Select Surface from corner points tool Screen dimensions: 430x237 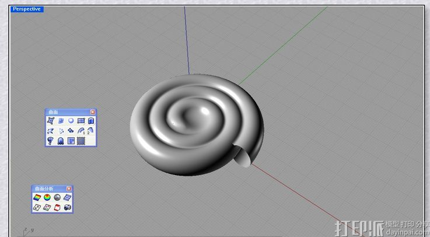51,121
